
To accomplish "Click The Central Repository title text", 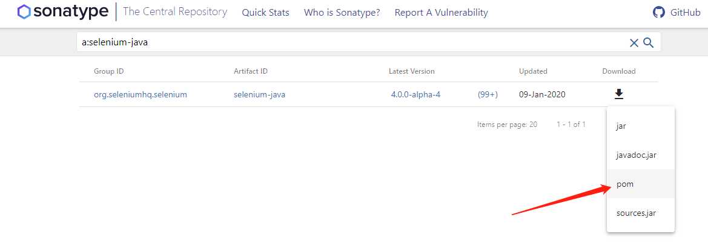I will (x=175, y=12).
